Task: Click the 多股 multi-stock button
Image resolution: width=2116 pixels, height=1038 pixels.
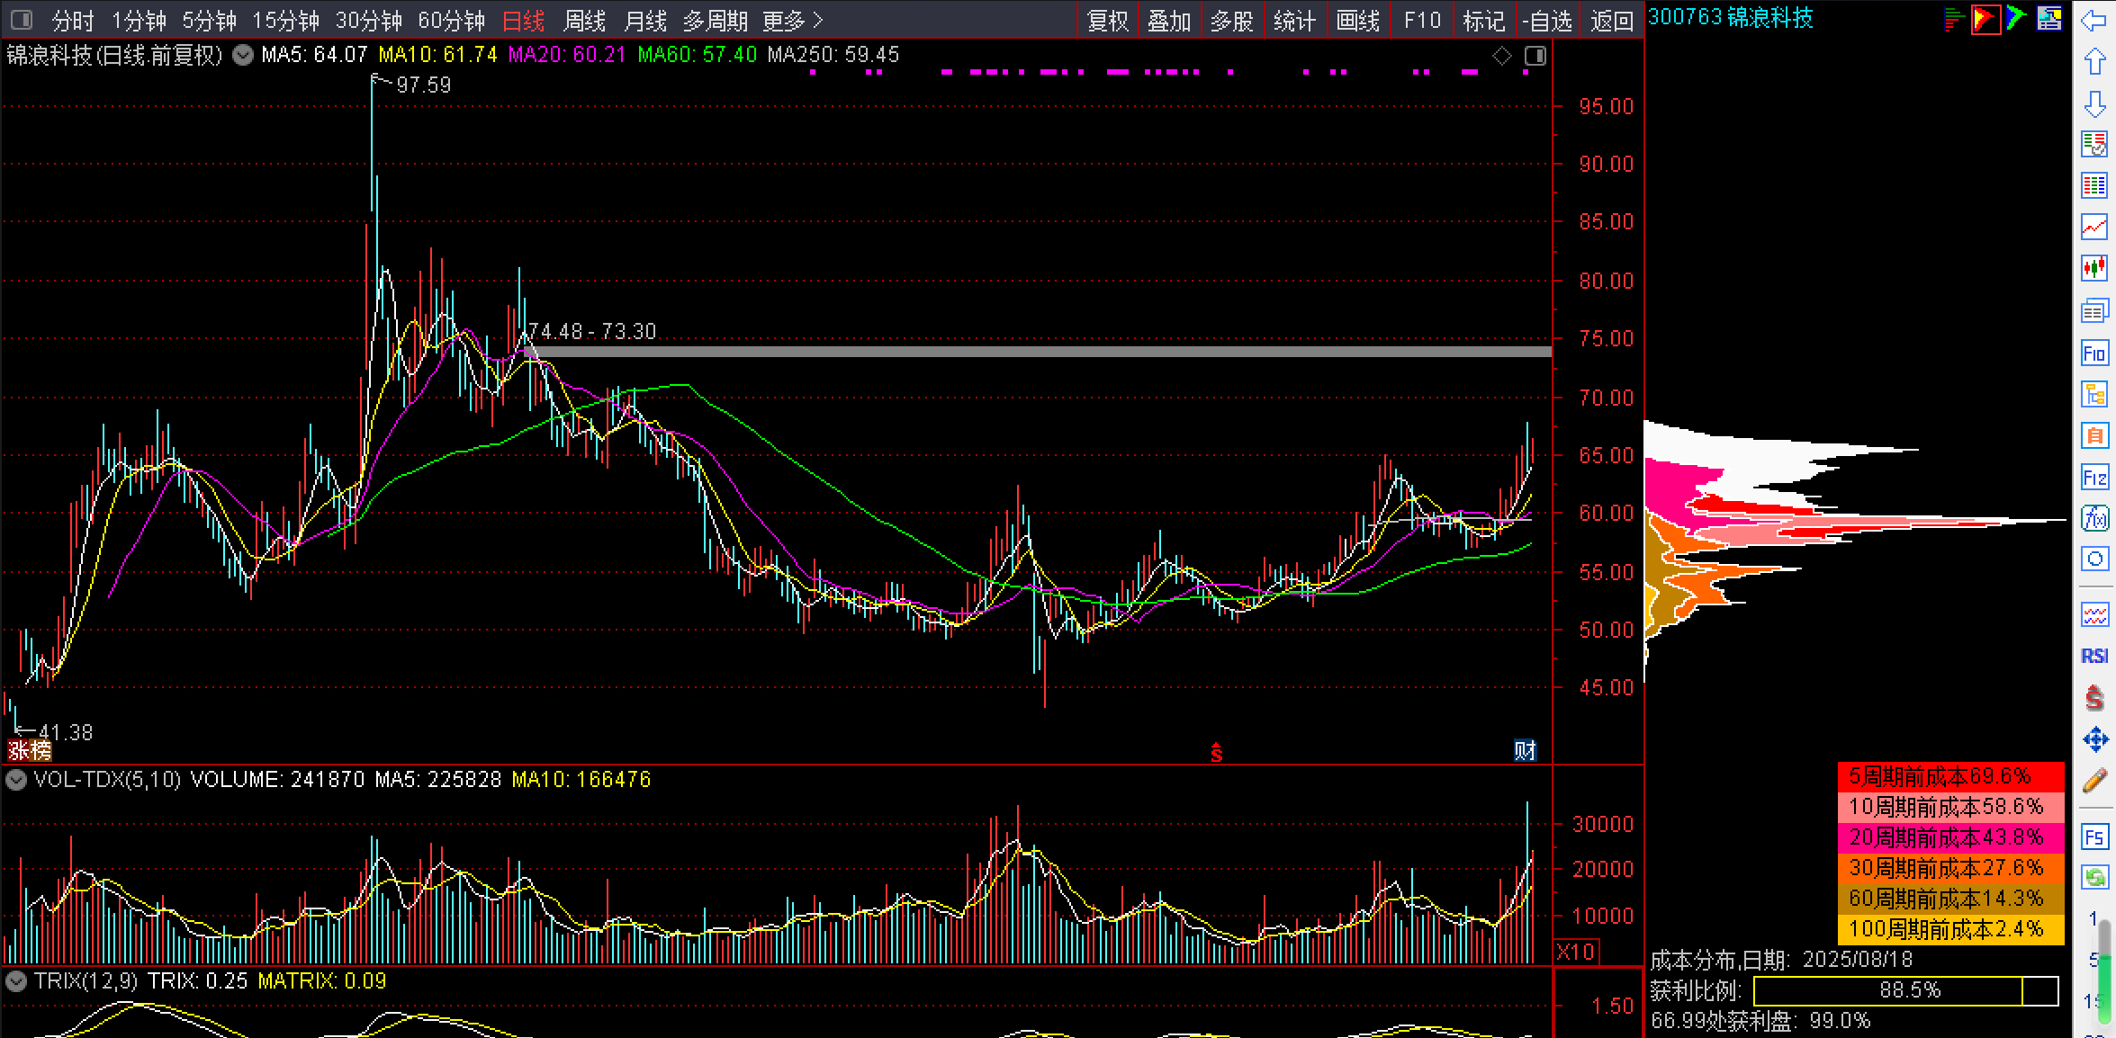Action: point(1232,20)
